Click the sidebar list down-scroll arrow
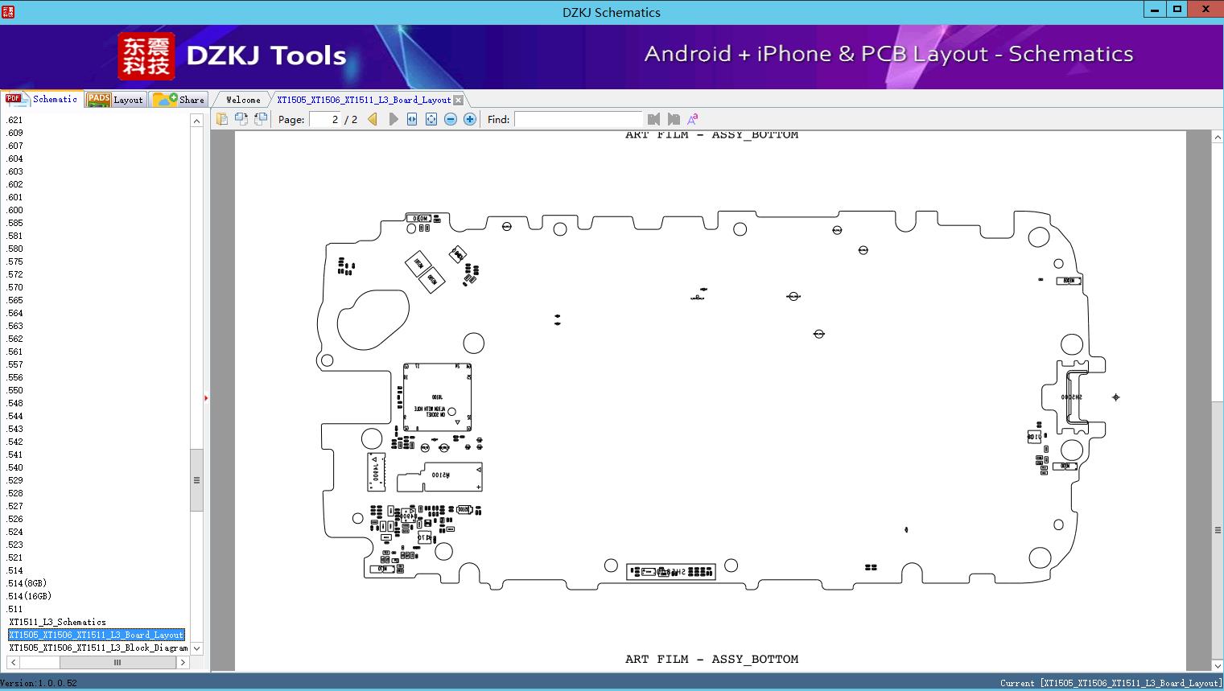Screen dimensions: 1224x691 (x=196, y=648)
